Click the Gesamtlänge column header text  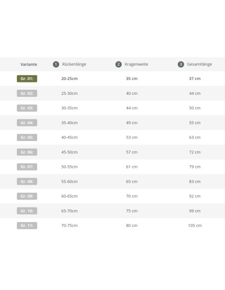tap(200, 65)
